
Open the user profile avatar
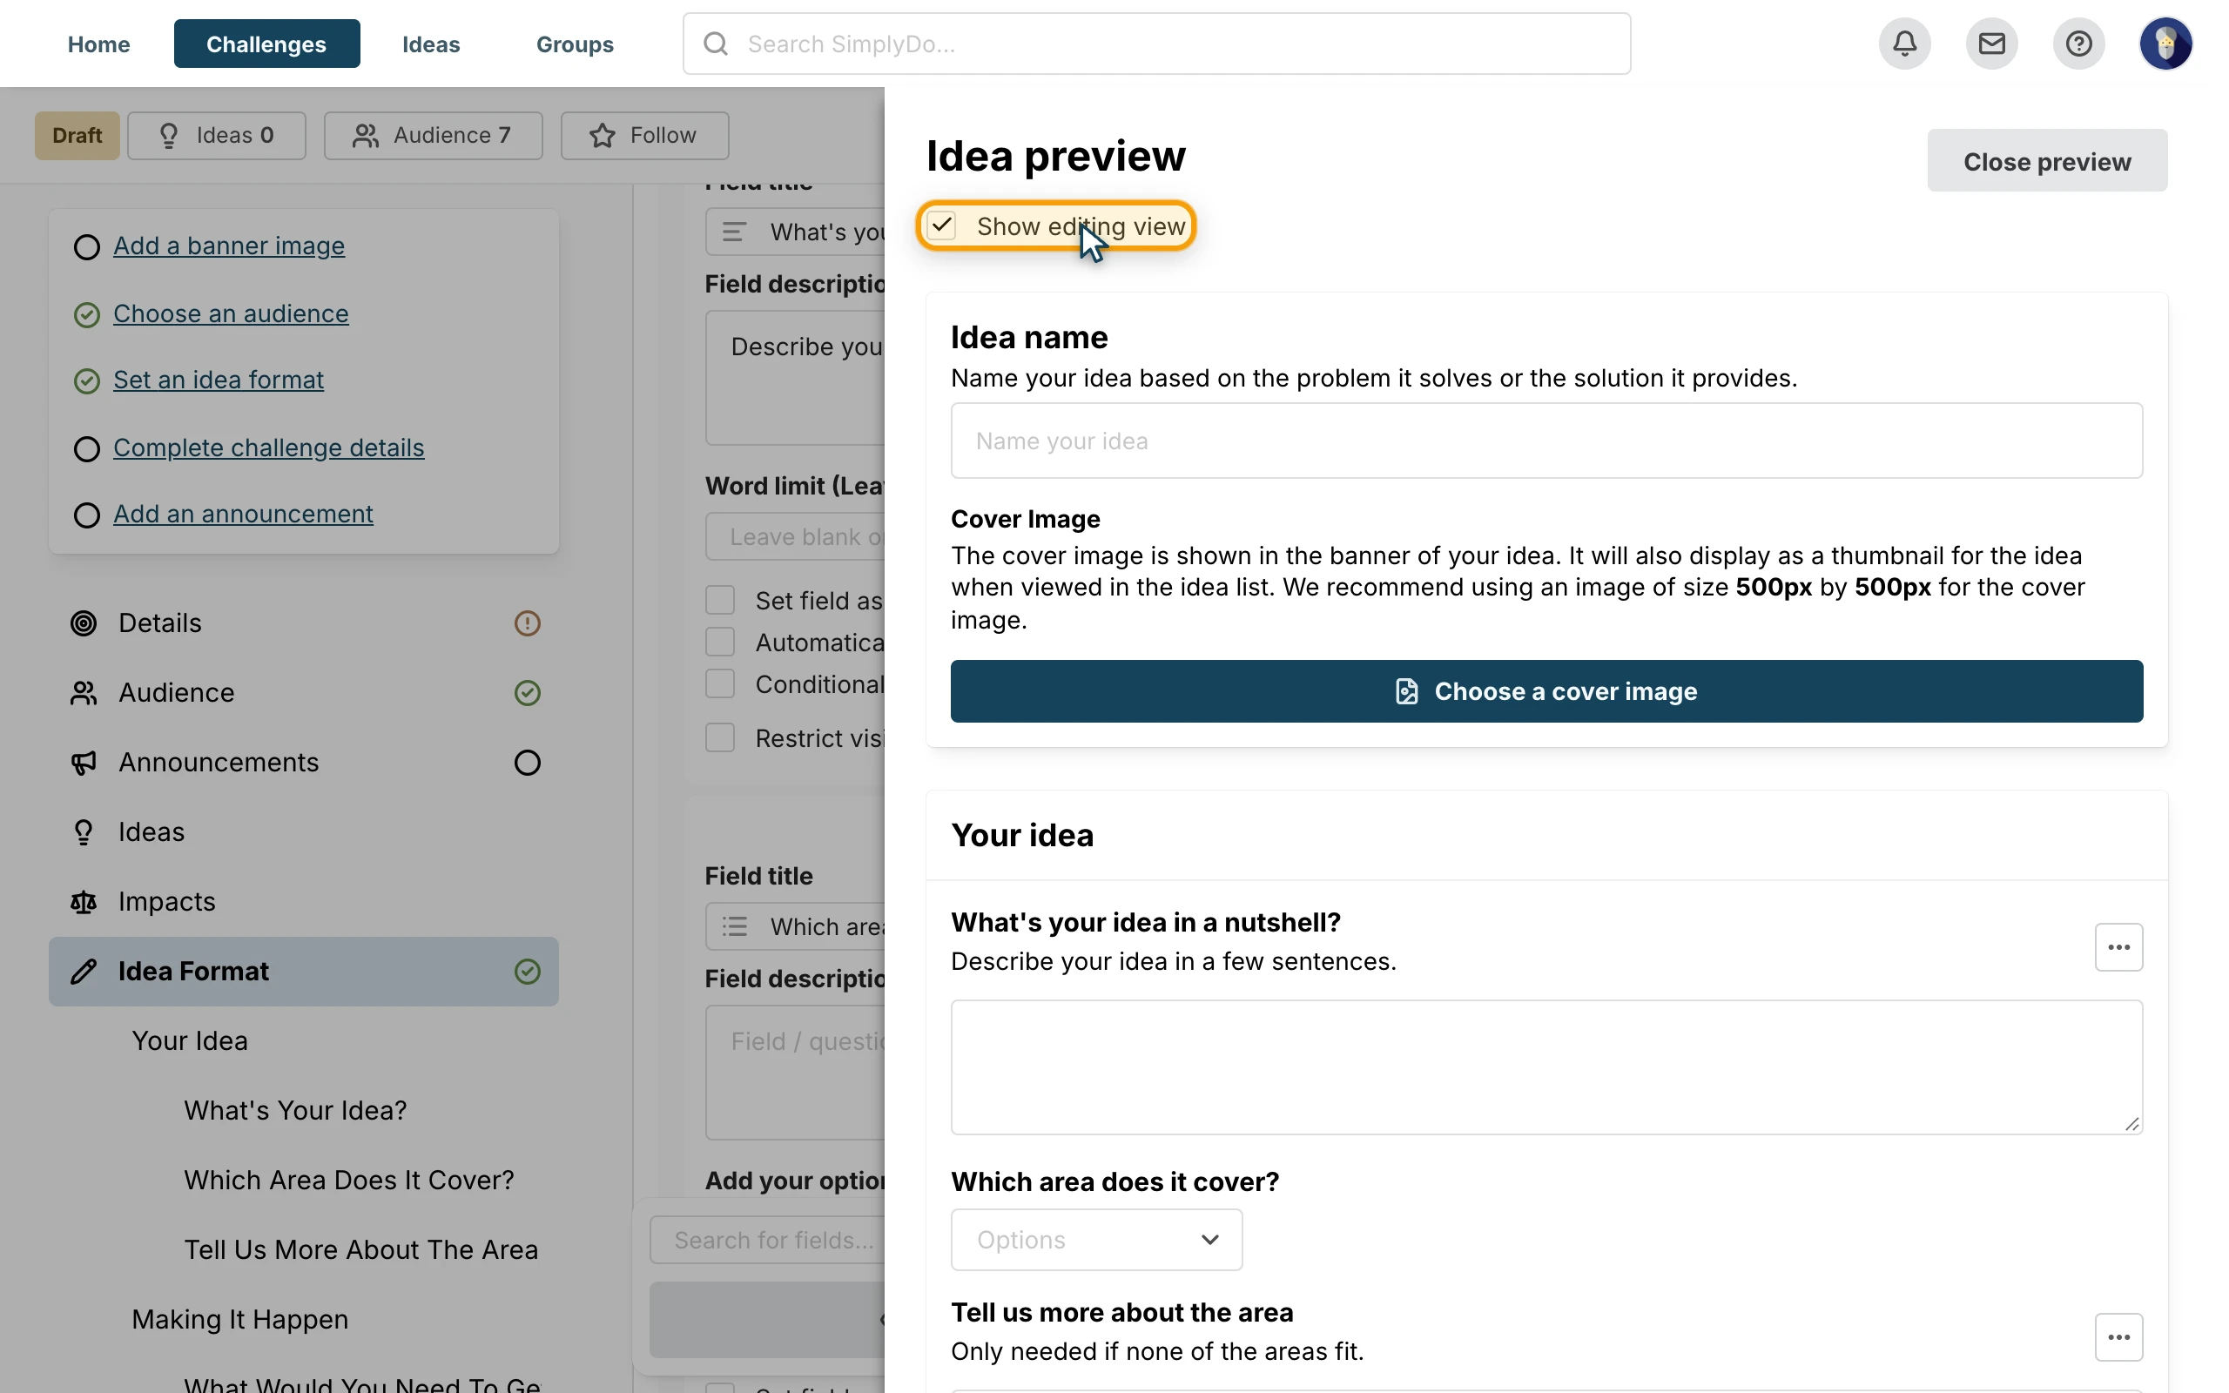(2165, 44)
